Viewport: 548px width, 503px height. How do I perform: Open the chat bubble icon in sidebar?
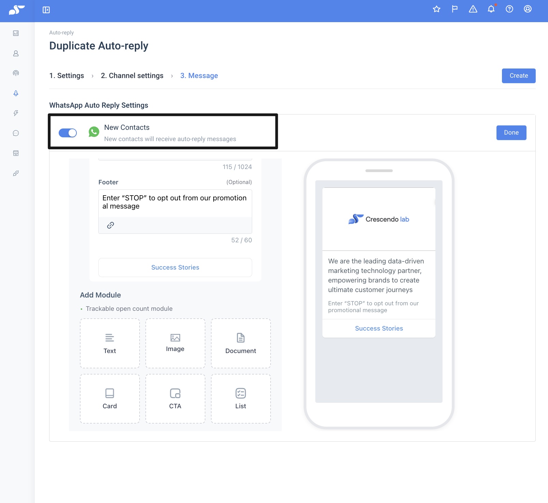pos(16,133)
